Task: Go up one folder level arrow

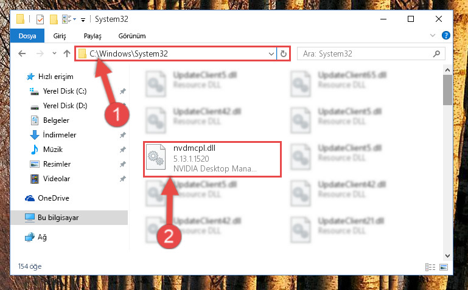Action: (67, 54)
